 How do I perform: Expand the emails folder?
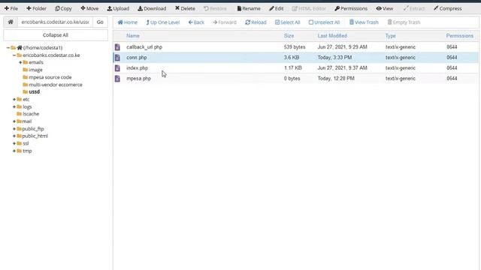(20, 62)
